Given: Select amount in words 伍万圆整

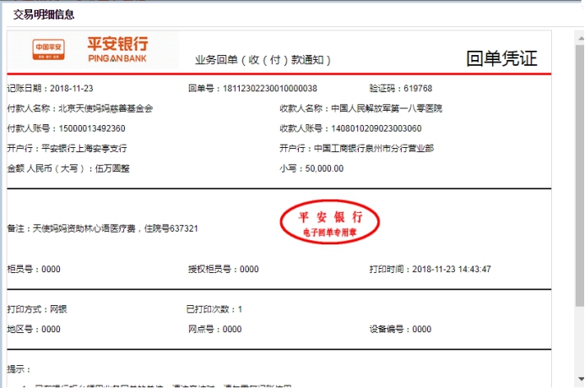Looking at the screenshot, I should click(x=112, y=168).
